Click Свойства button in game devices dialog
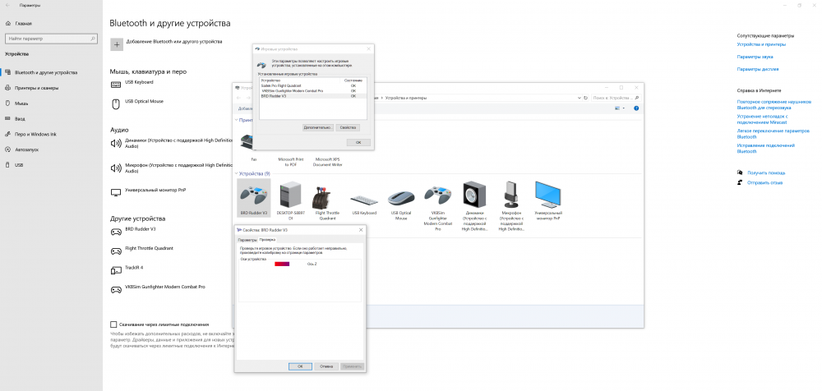This screenshot has width=822, height=391. coord(348,127)
